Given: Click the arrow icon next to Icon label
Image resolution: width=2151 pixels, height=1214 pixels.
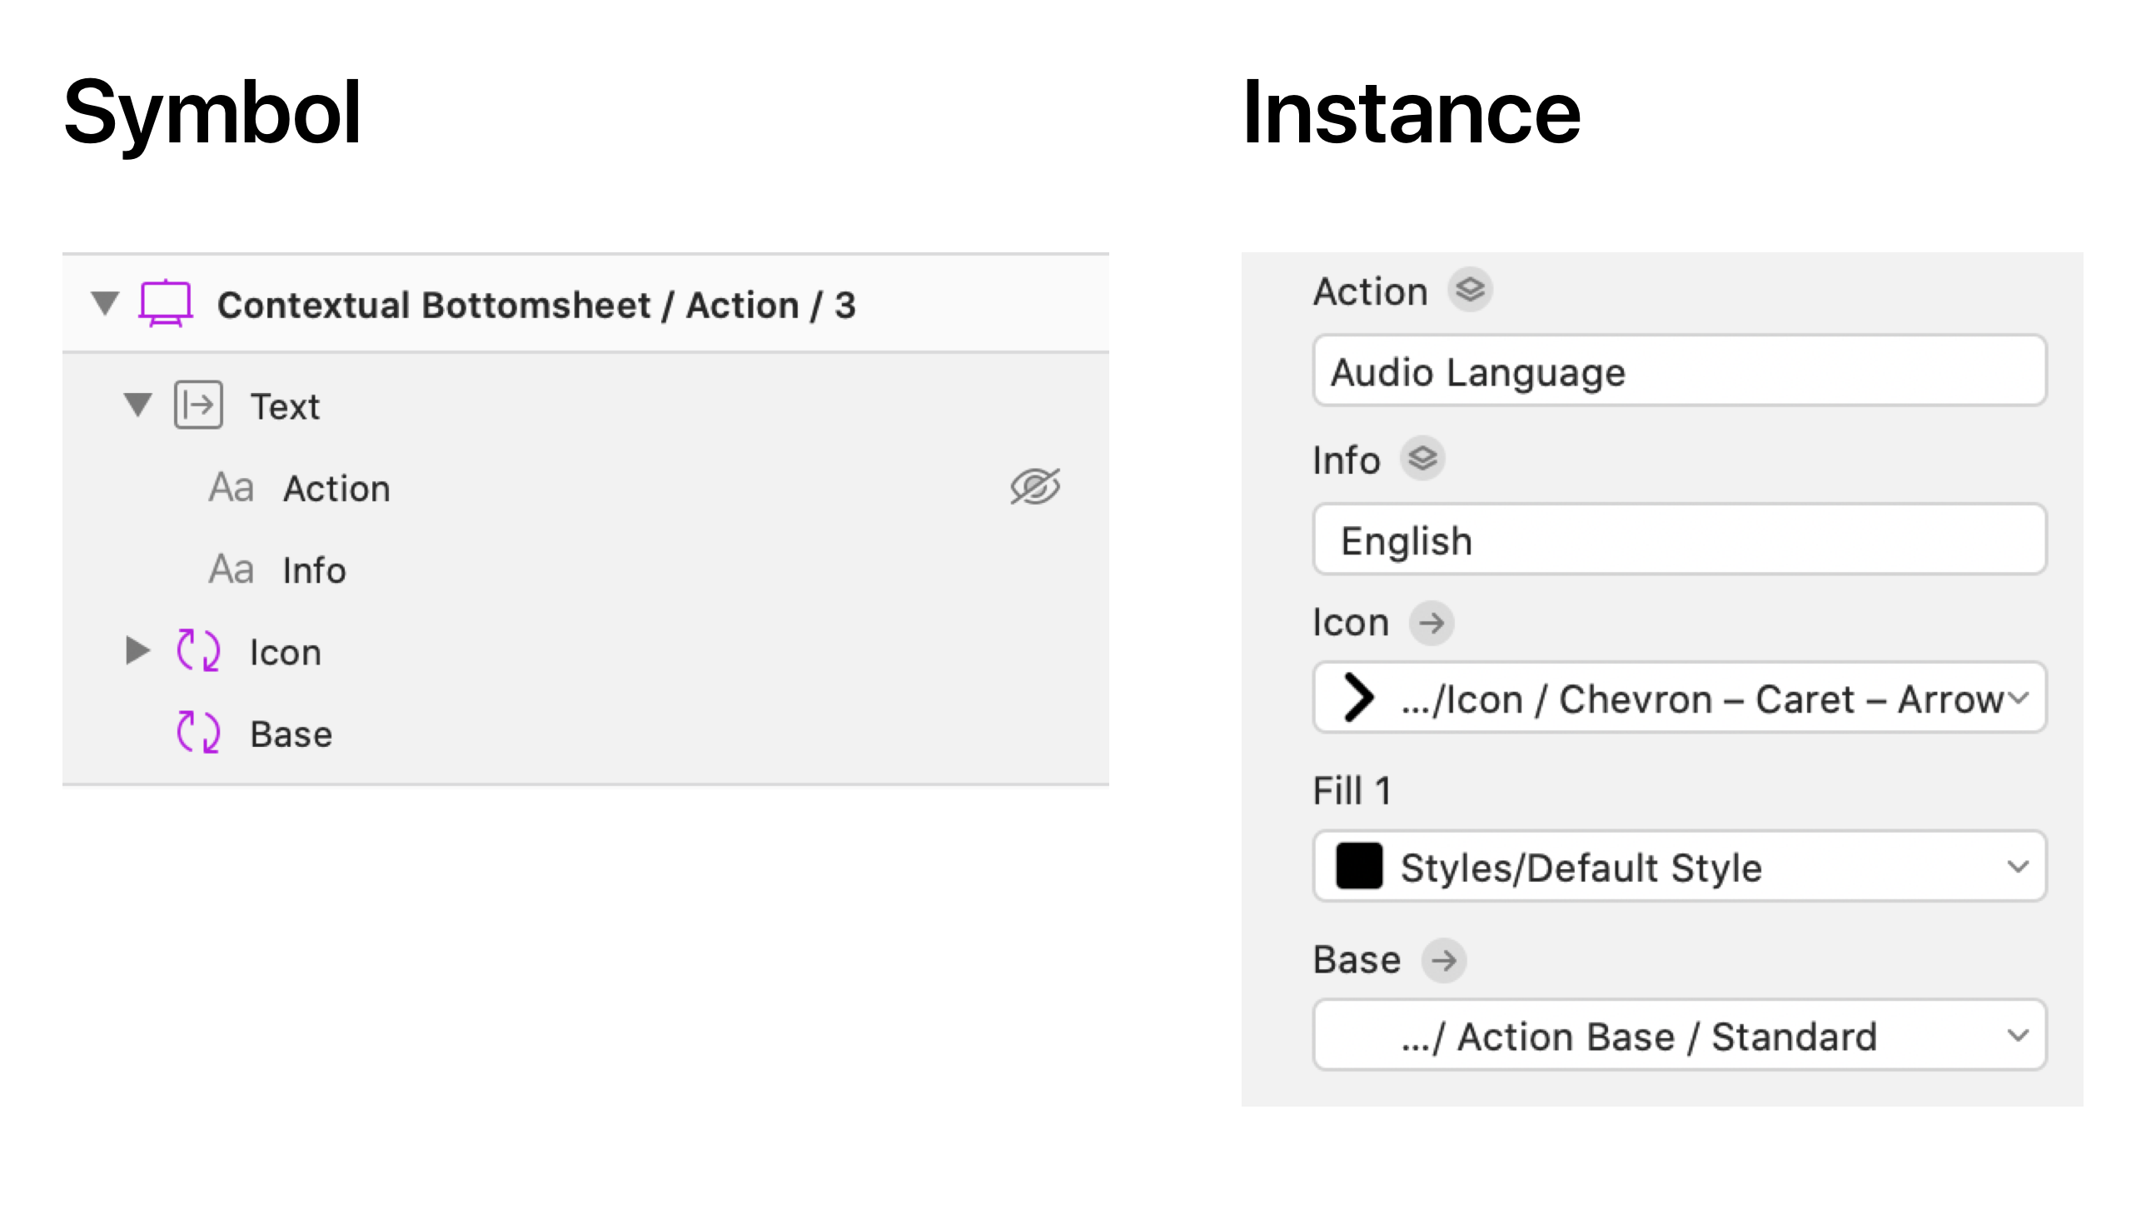Looking at the screenshot, I should [1432, 623].
